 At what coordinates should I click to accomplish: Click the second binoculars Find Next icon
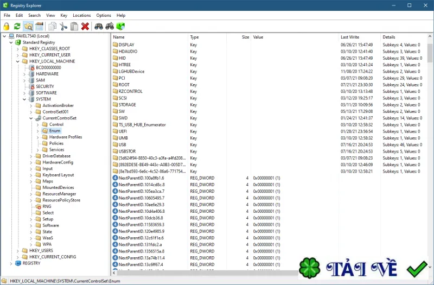tap(110, 26)
